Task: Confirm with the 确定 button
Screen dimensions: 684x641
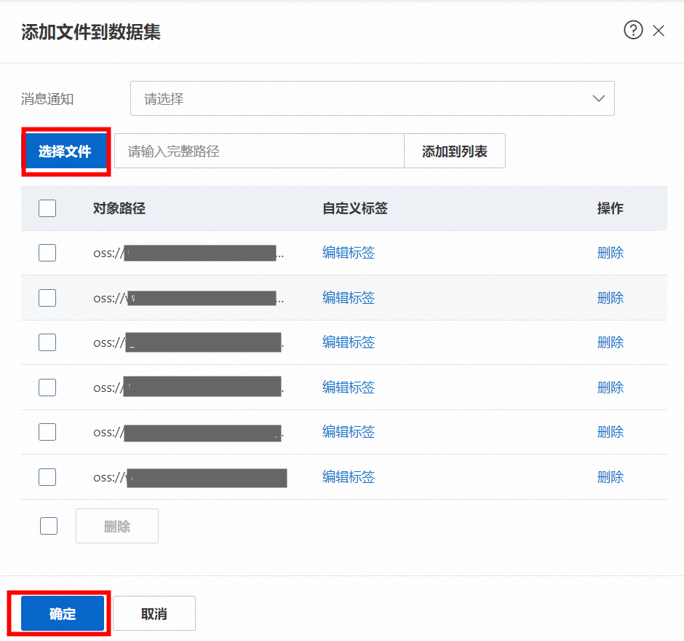Action: pos(63,613)
